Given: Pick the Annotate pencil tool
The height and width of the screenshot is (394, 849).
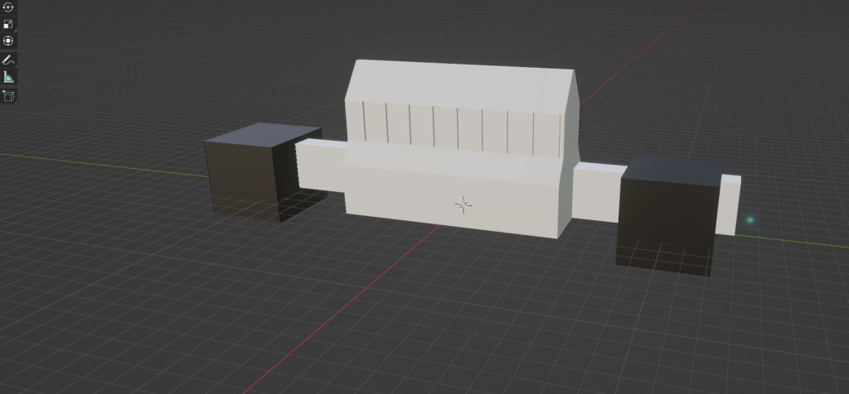Looking at the screenshot, I should click(x=8, y=60).
